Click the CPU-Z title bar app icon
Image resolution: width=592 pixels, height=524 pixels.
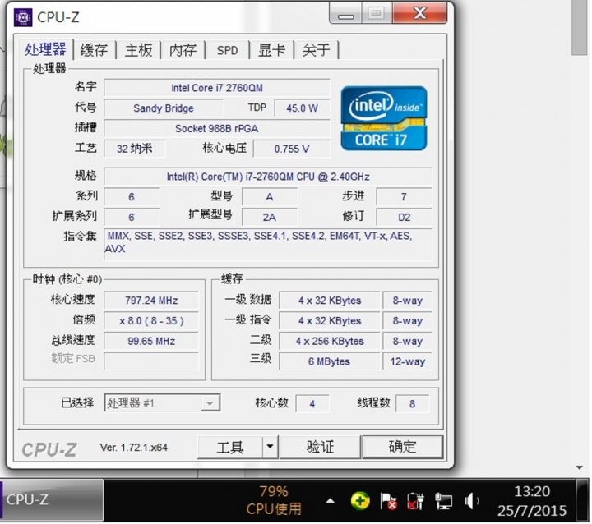(x=23, y=17)
